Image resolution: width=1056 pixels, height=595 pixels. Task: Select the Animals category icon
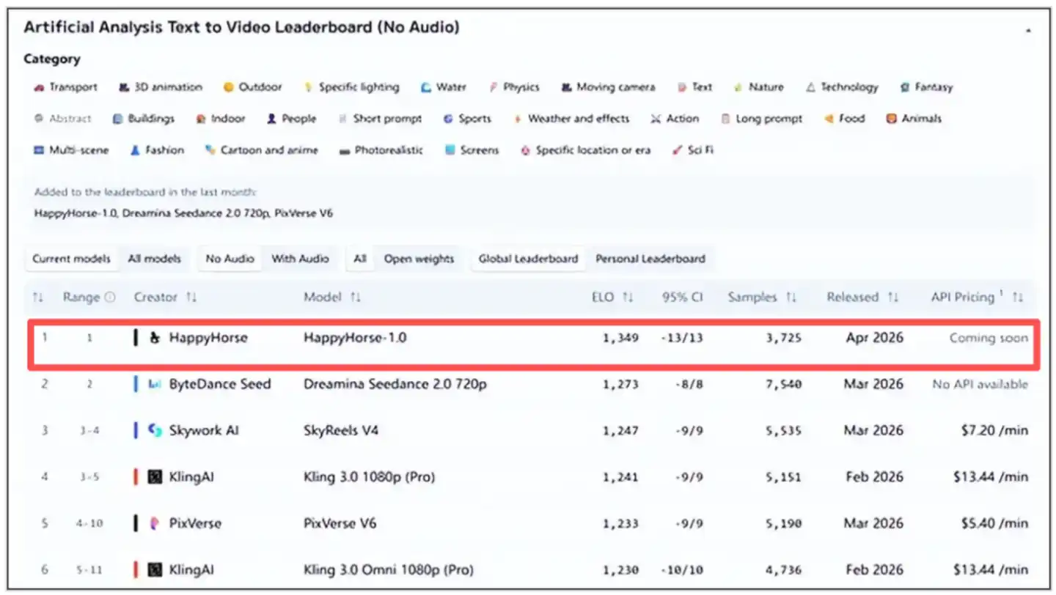coord(892,119)
